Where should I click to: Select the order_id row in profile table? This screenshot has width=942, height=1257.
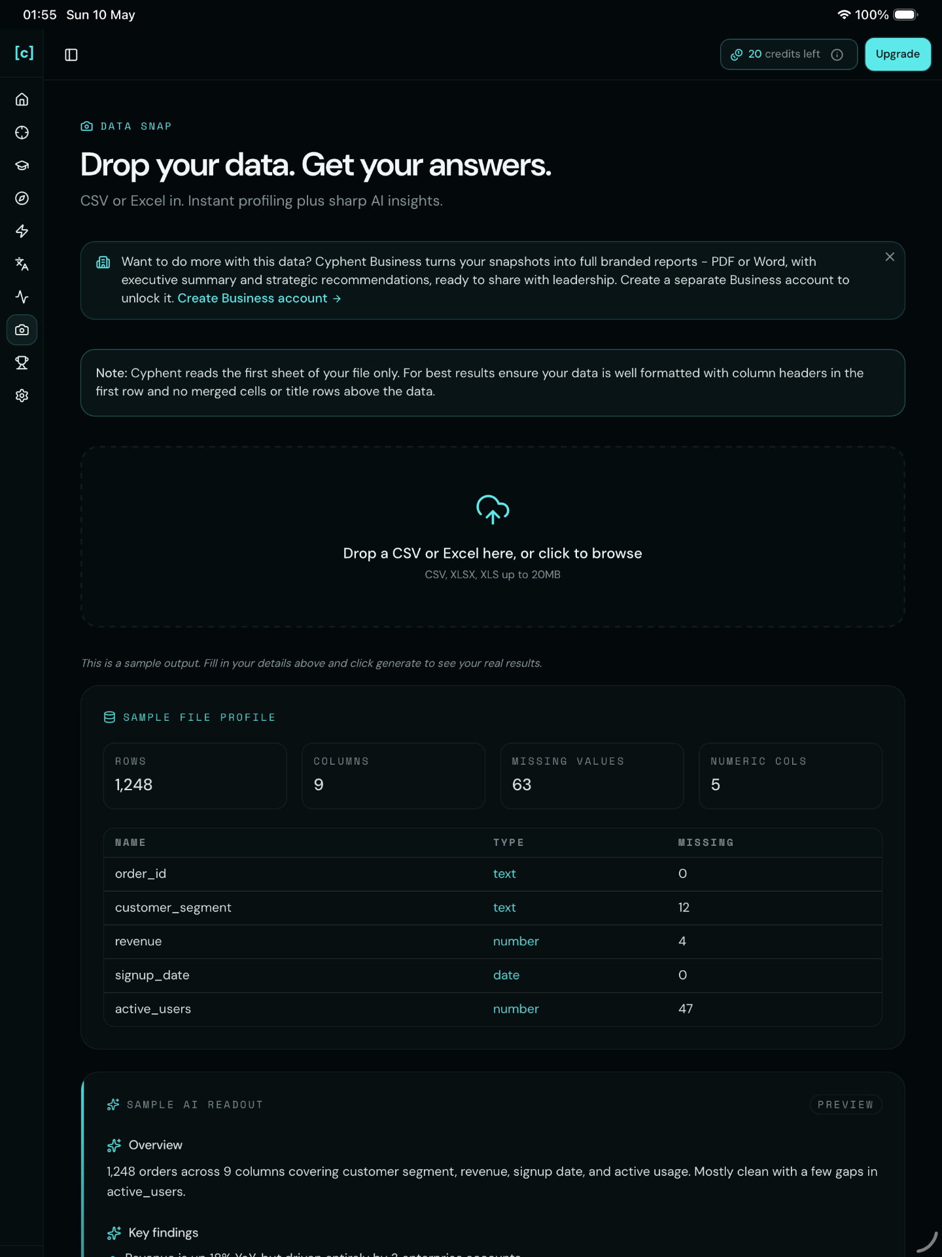click(493, 874)
